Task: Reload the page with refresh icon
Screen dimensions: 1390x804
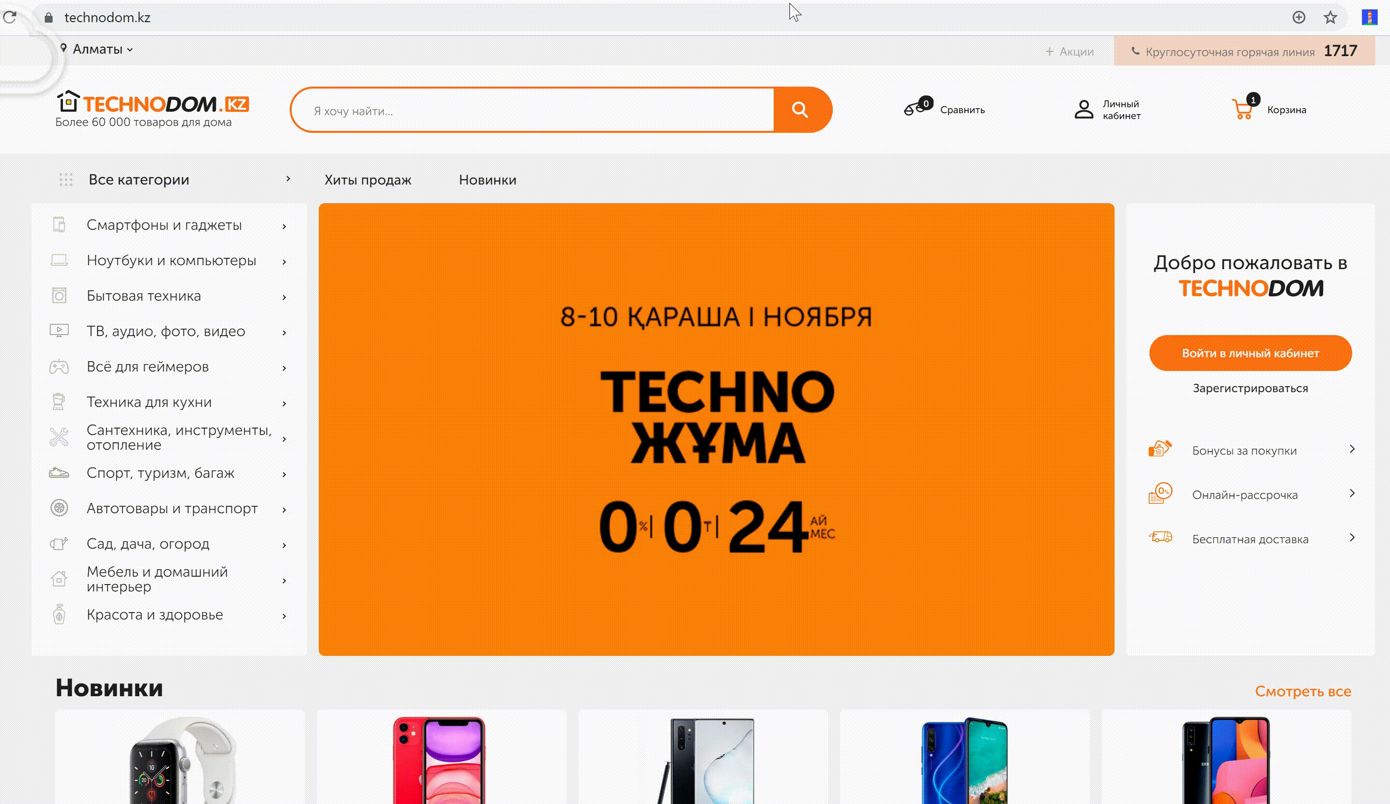Action: click(x=9, y=17)
